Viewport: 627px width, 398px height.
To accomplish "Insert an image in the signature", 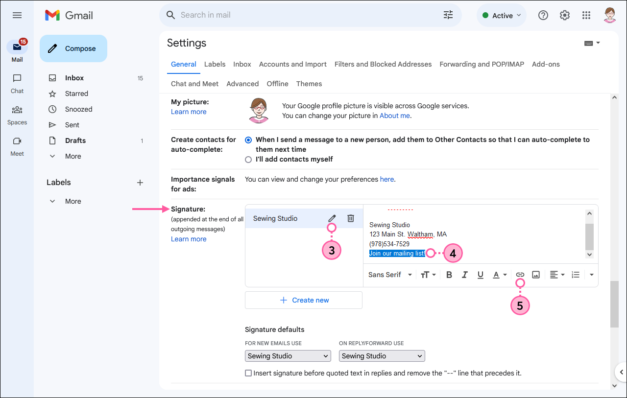I will pos(536,275).
